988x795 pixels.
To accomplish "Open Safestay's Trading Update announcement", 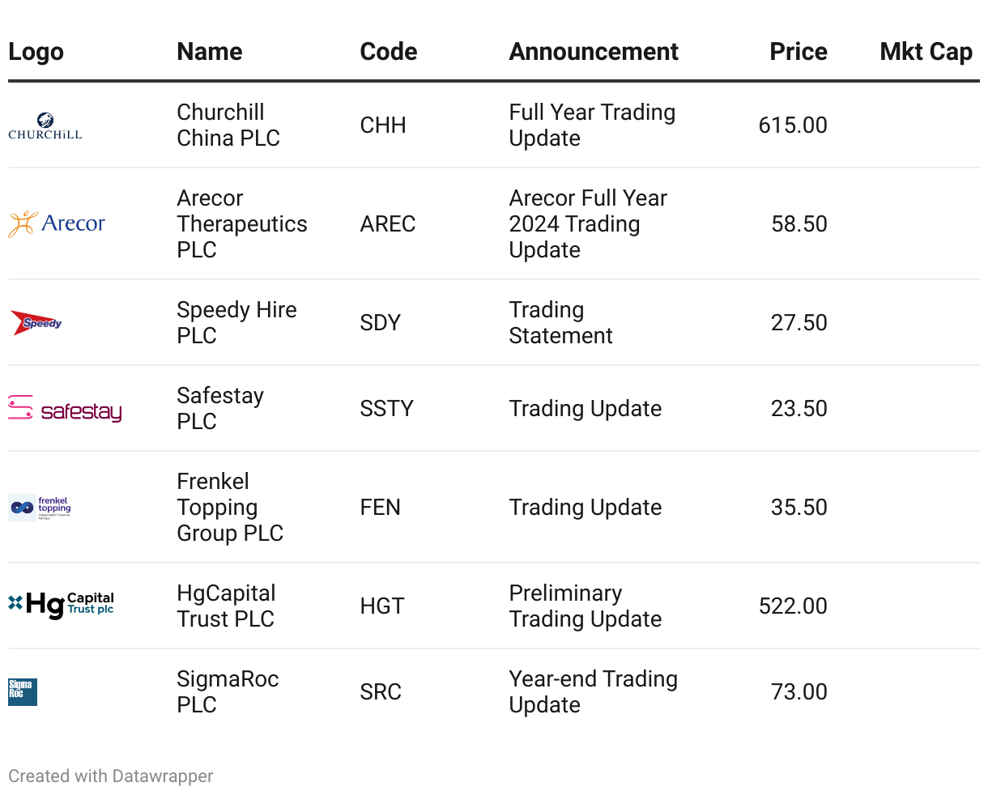I will tap(586, 409).
